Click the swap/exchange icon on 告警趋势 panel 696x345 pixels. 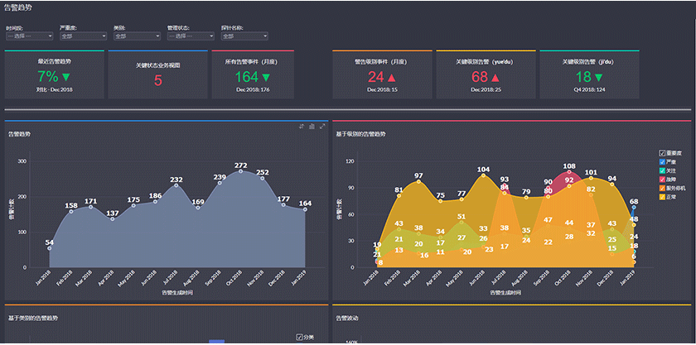(302, 127)
